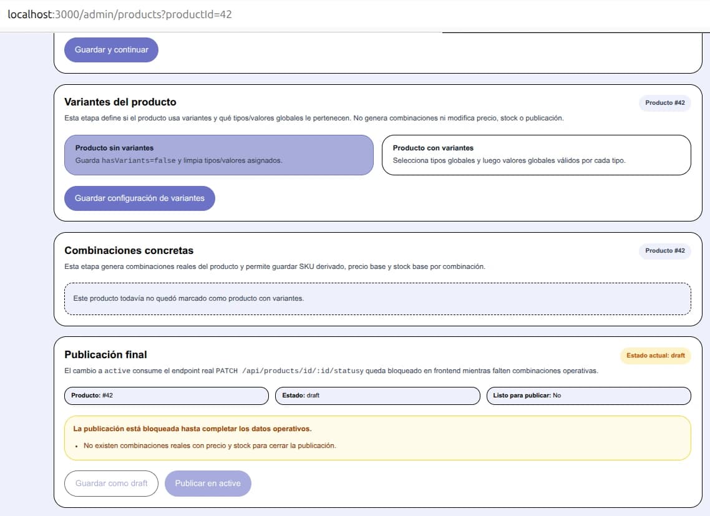Viewport: 710px width, 516px height.
Task: Click the Guardar y continuar button
Action: [x=111, y=50]
